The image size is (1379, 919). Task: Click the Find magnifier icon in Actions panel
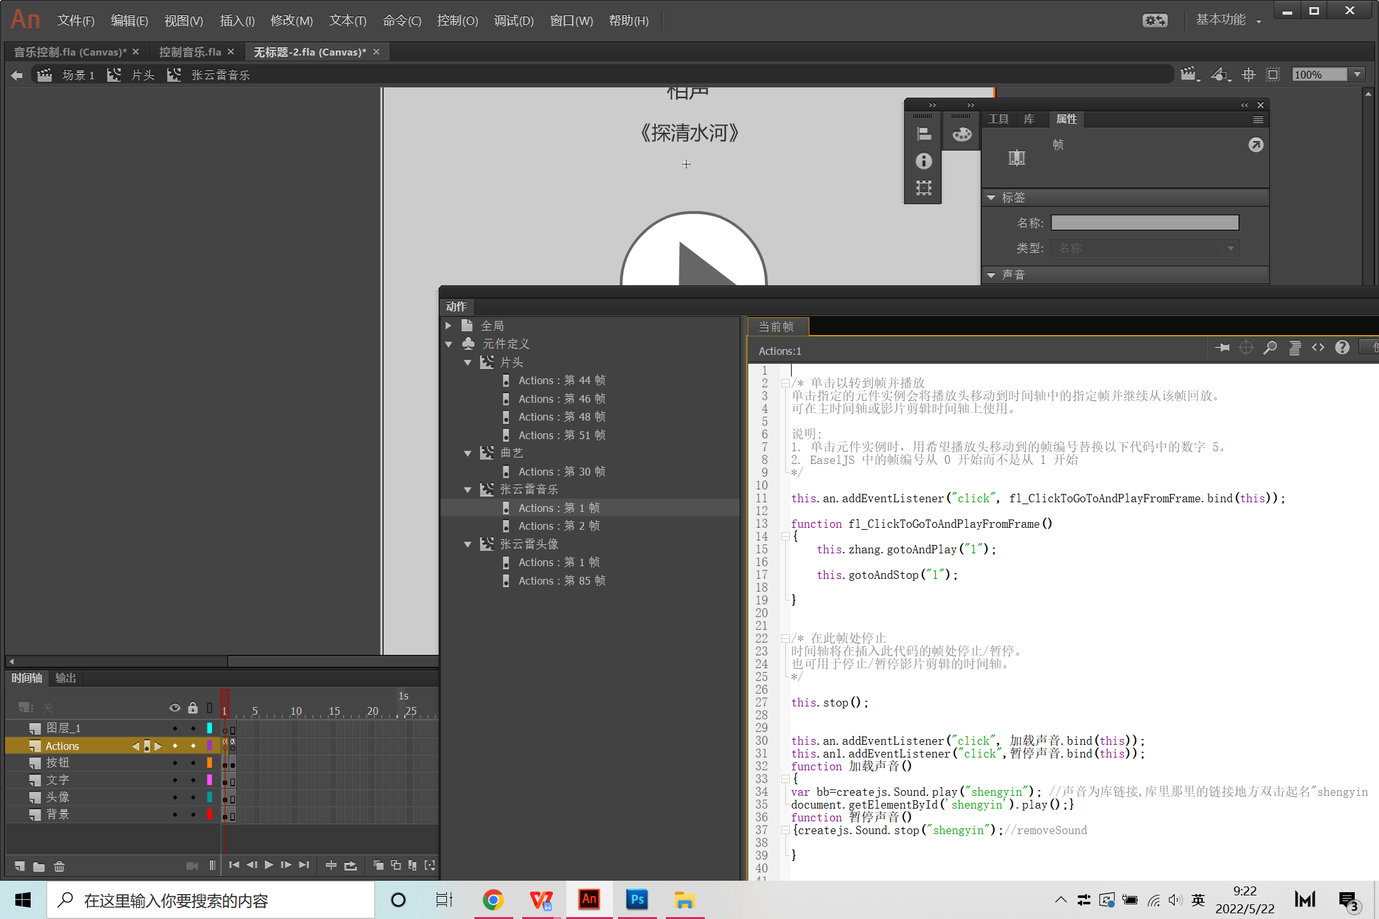click(1270, 348)
